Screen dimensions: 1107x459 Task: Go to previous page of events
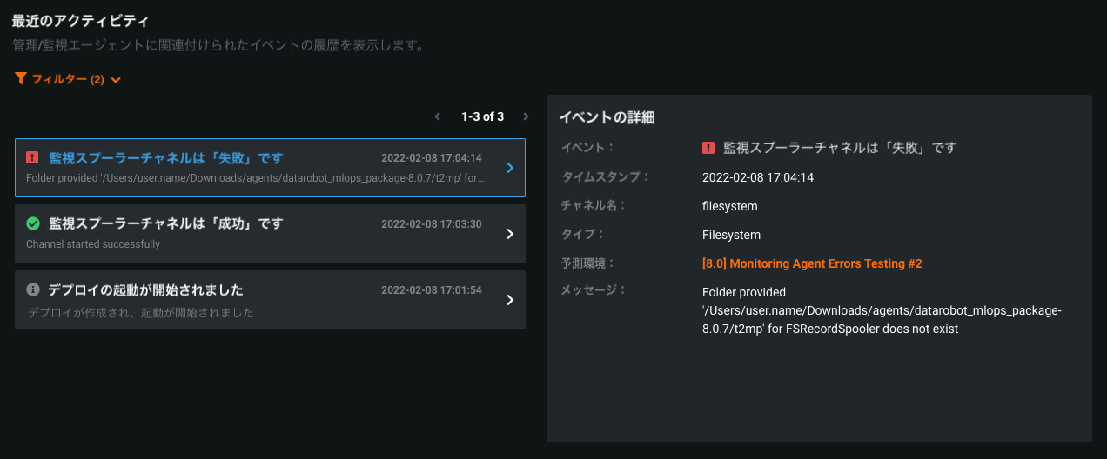[438, 116]
